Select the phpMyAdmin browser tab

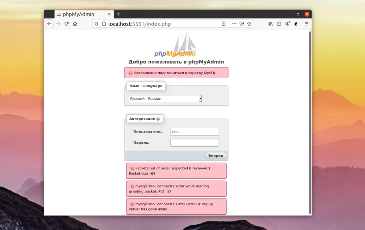point(84,14)
